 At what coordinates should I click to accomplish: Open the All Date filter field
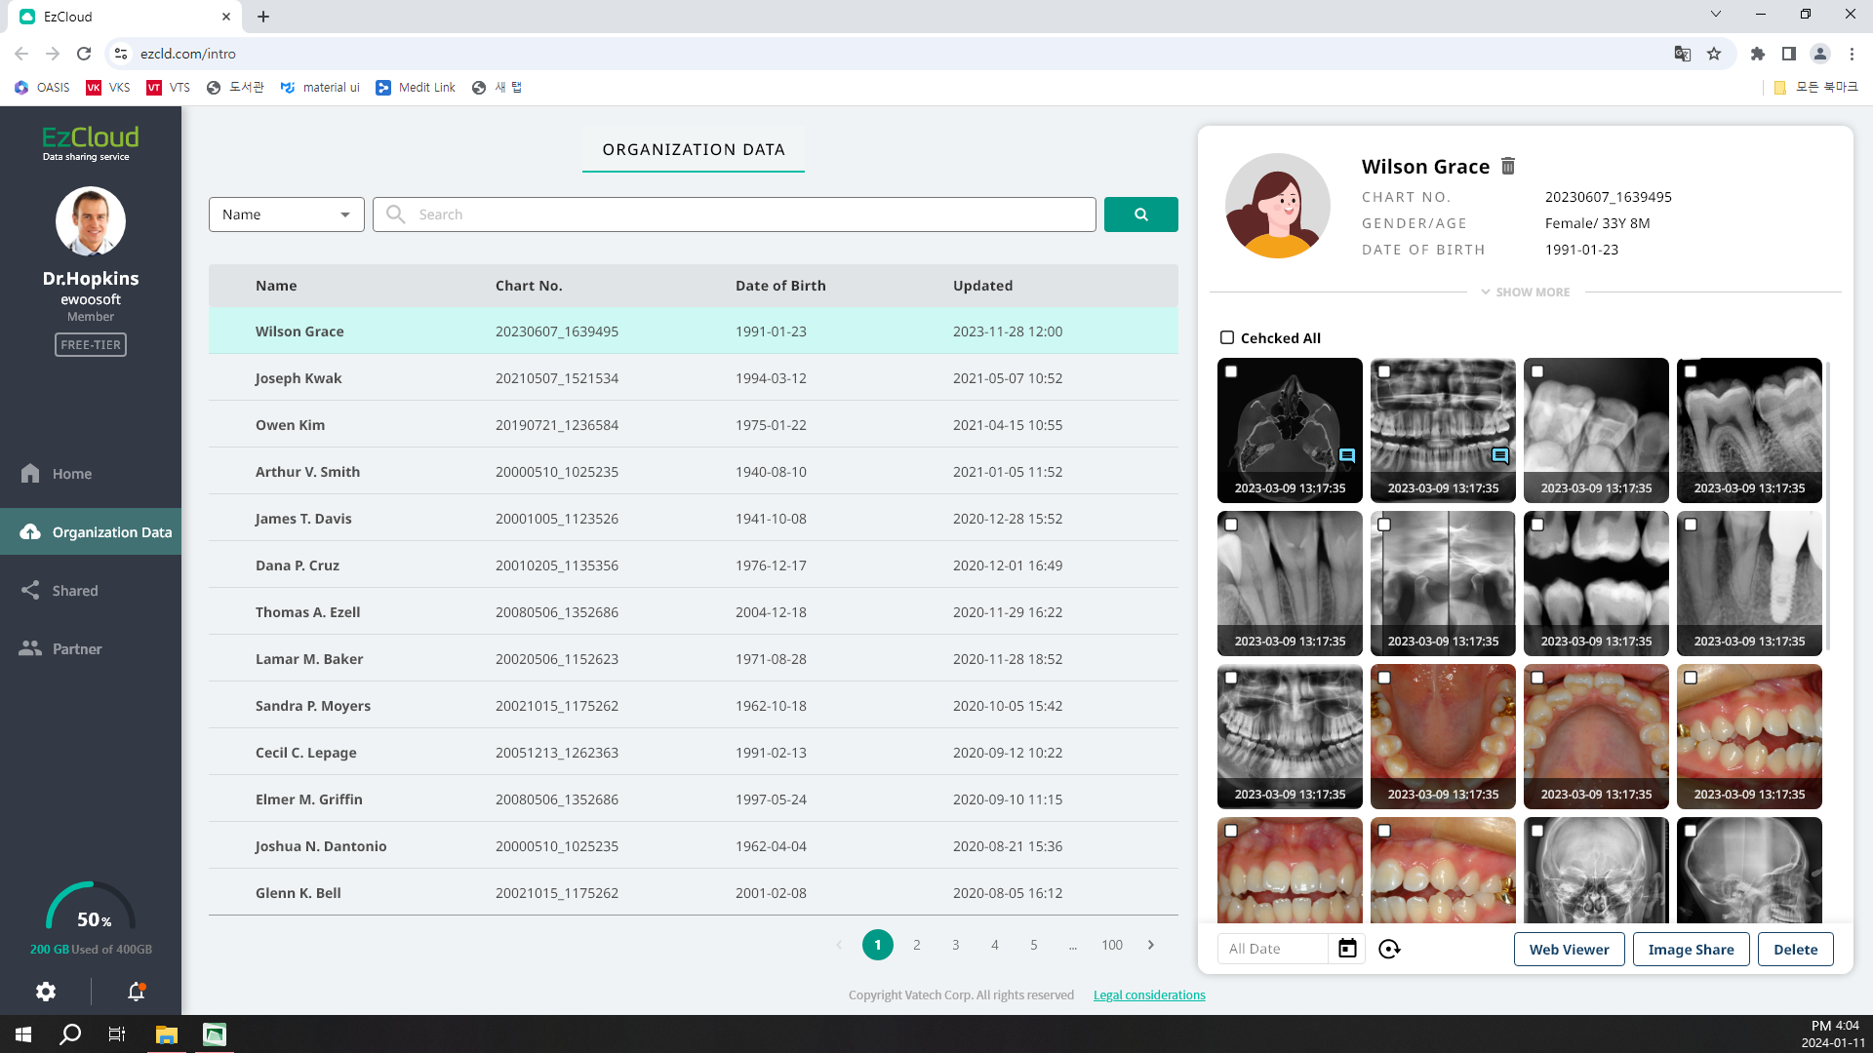point(1272,949)
